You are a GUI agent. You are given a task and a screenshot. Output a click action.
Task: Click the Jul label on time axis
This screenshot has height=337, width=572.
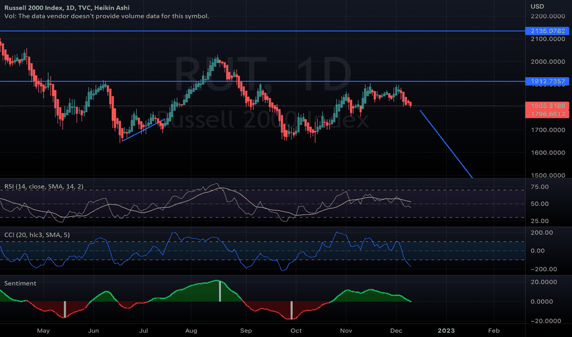point(144,331)
